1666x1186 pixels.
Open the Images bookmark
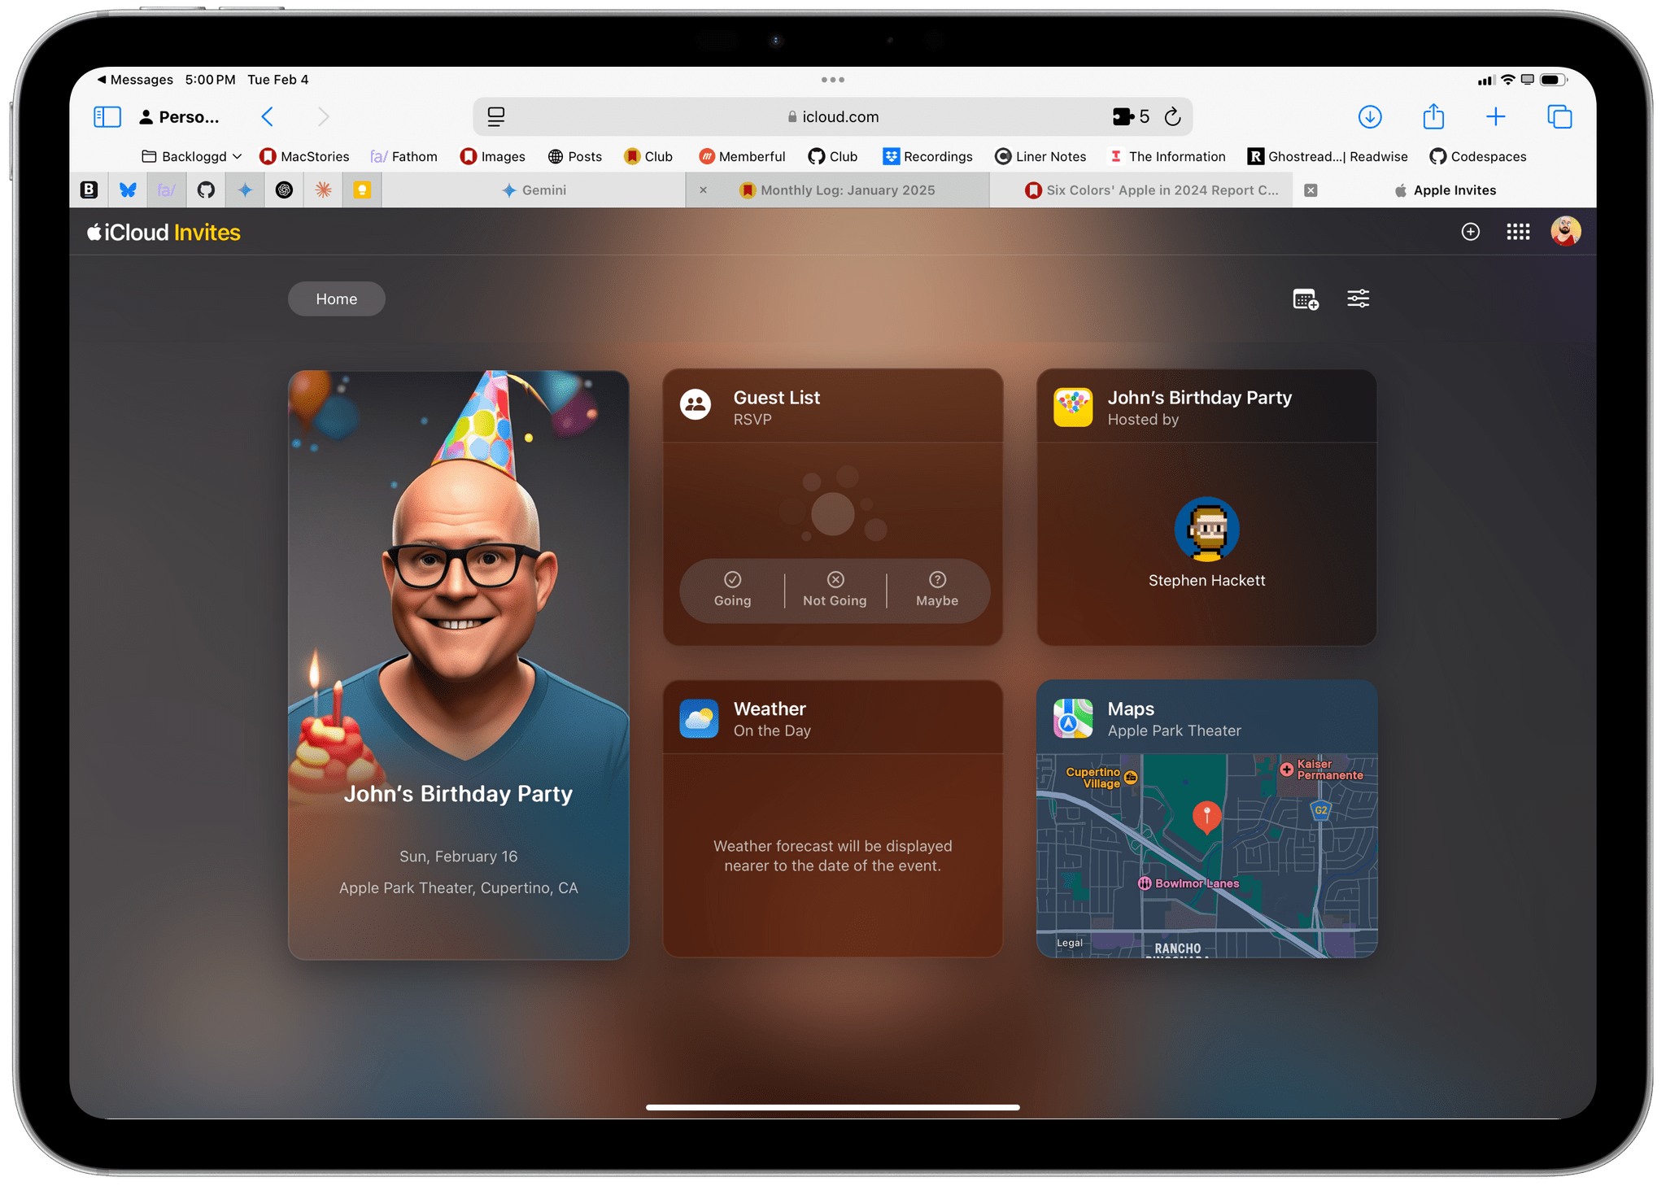(x=492, y=157)
